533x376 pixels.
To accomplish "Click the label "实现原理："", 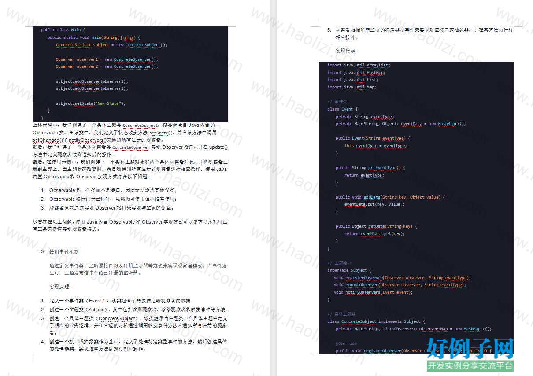I will [61, 287].
